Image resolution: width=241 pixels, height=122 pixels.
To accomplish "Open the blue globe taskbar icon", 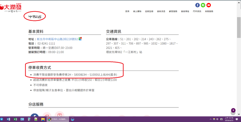I will 73,119.
